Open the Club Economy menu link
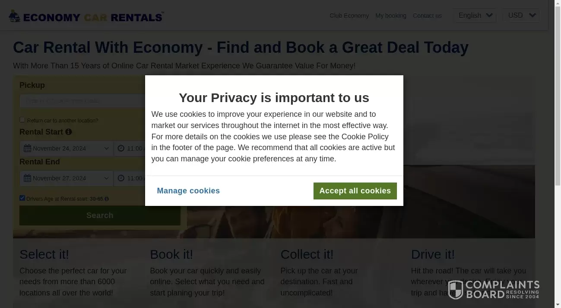 coord(349,16)
